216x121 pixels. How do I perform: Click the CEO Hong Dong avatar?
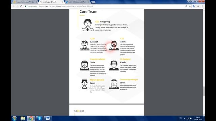(88, 25)
